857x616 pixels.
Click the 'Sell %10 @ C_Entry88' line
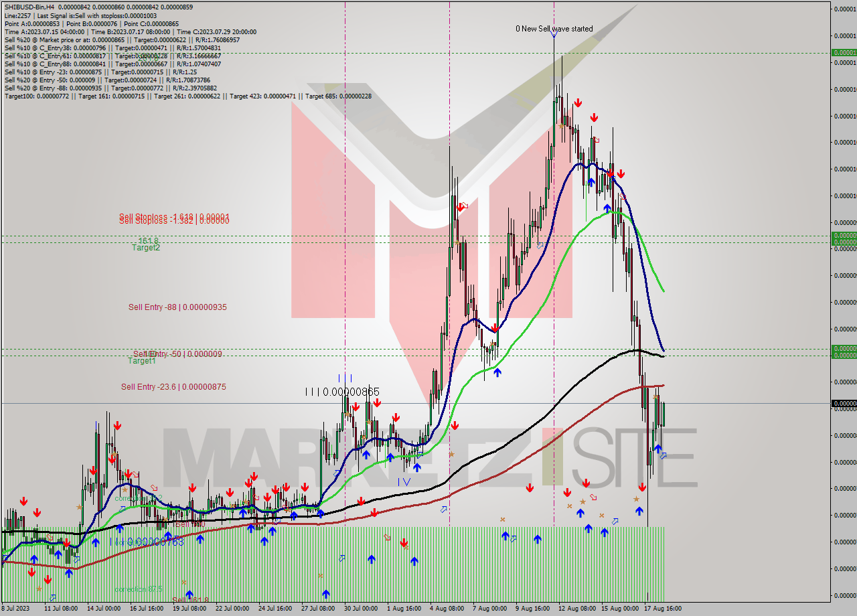tap(112, 64)
